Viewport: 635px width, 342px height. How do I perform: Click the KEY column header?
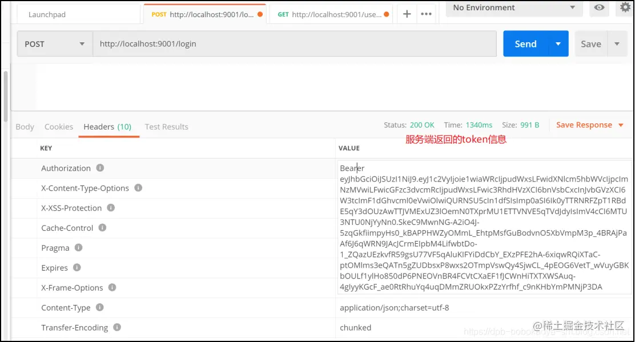tap(46, 148)
